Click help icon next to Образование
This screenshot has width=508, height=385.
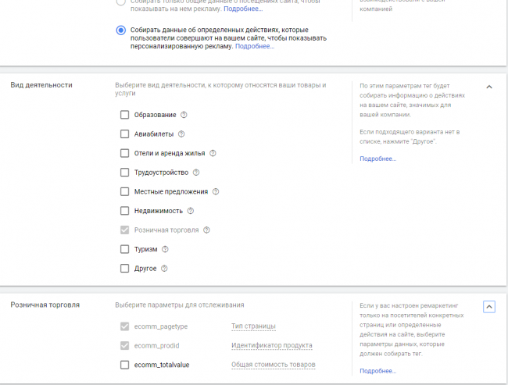click(184, 115)
